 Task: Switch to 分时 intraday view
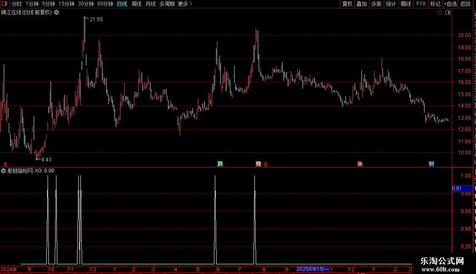pos(17,4)
